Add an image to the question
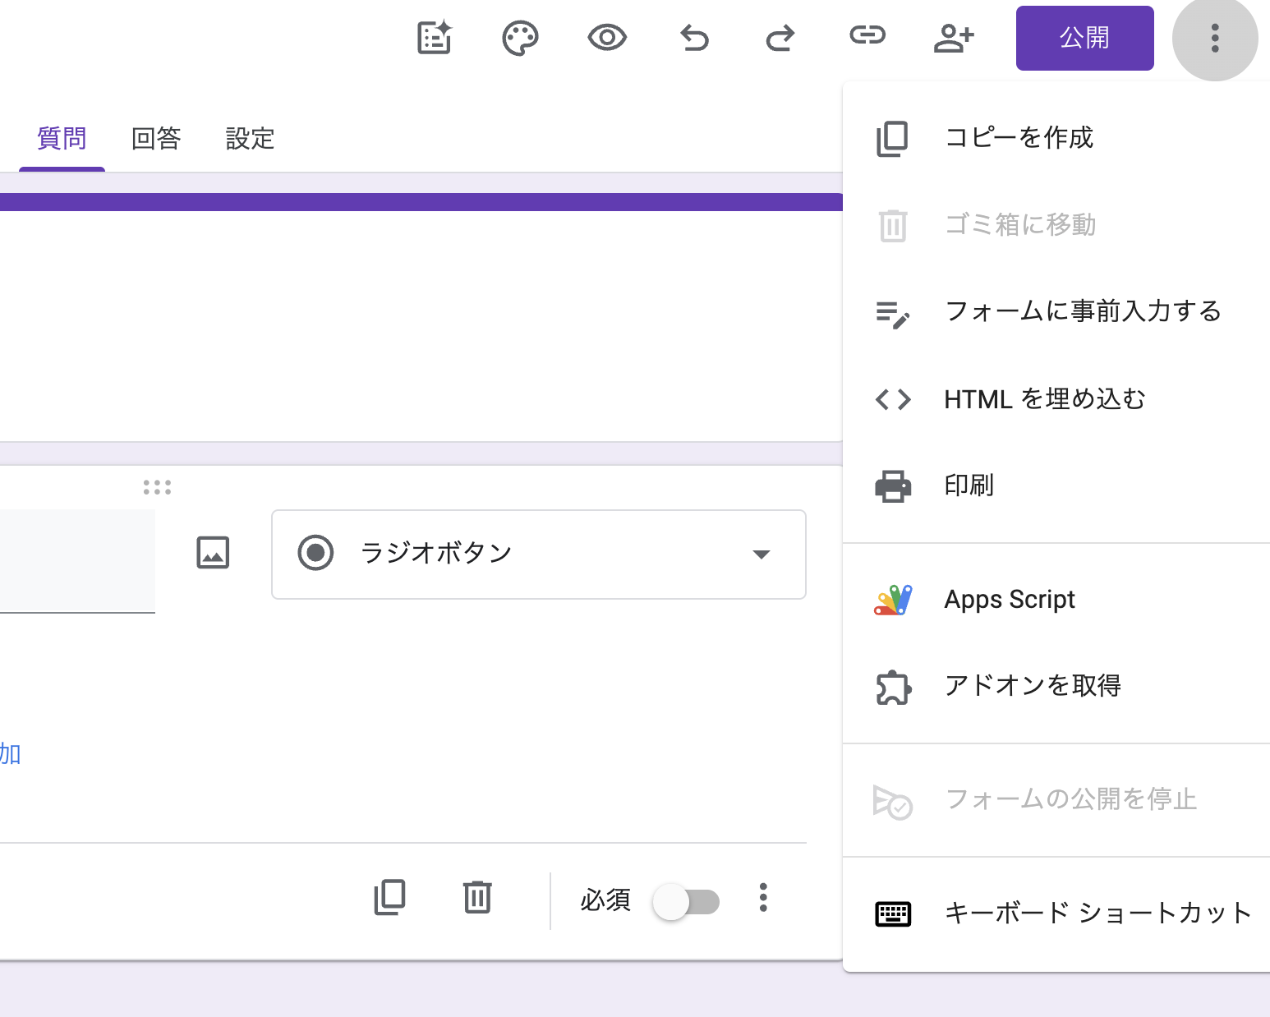The height and width of the screenshot is (1017, 1270). coord(213,553)
